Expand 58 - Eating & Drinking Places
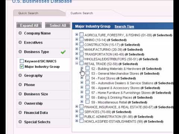Screen dimensions: 179x134 tap(82, 97)
